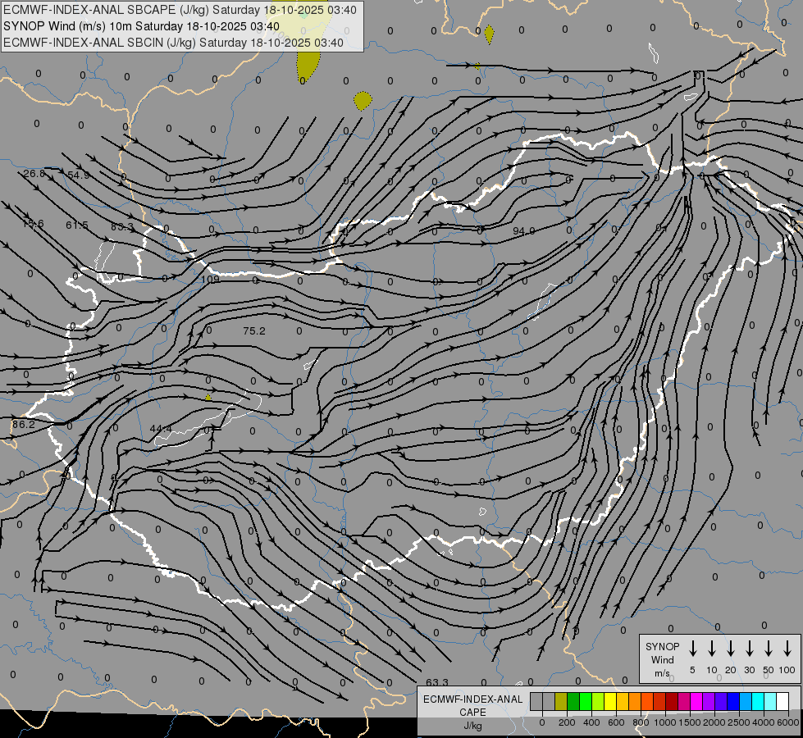
Task: Click the '94.0' value on the map
Action: point(524,231)
